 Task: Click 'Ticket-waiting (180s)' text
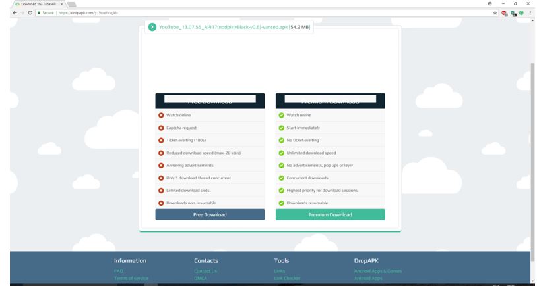[x=186, y=140]
